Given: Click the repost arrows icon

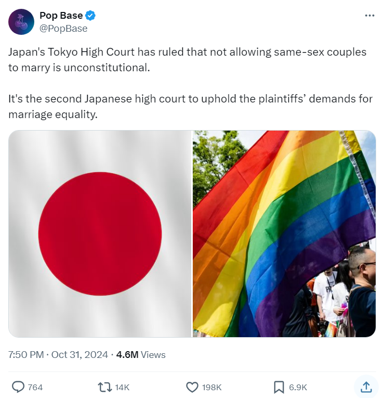Looking at the screenshot, I should (x=104, y=387).
